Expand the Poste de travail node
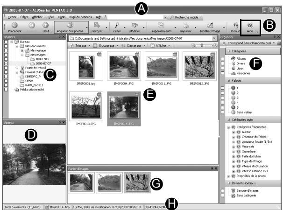The height and width of the screenshot is (210, 283). point(17,68)
